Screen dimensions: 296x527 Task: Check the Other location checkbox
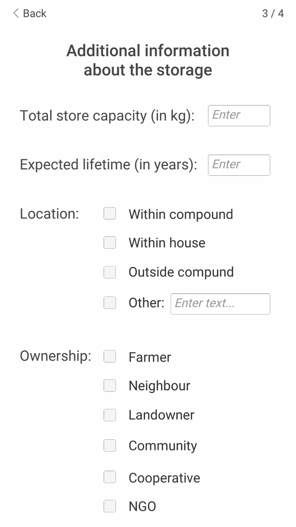point(110,302)
